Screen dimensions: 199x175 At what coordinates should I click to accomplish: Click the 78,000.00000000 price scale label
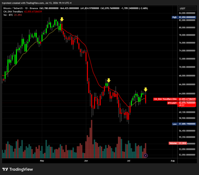click(x=187, y=35)
